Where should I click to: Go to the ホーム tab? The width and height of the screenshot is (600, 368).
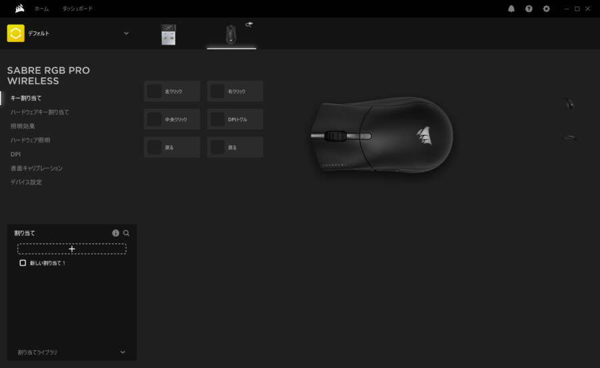41,9
